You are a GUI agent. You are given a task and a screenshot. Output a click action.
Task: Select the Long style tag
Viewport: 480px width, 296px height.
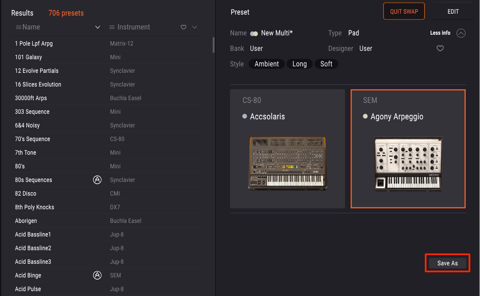(300, 64)
